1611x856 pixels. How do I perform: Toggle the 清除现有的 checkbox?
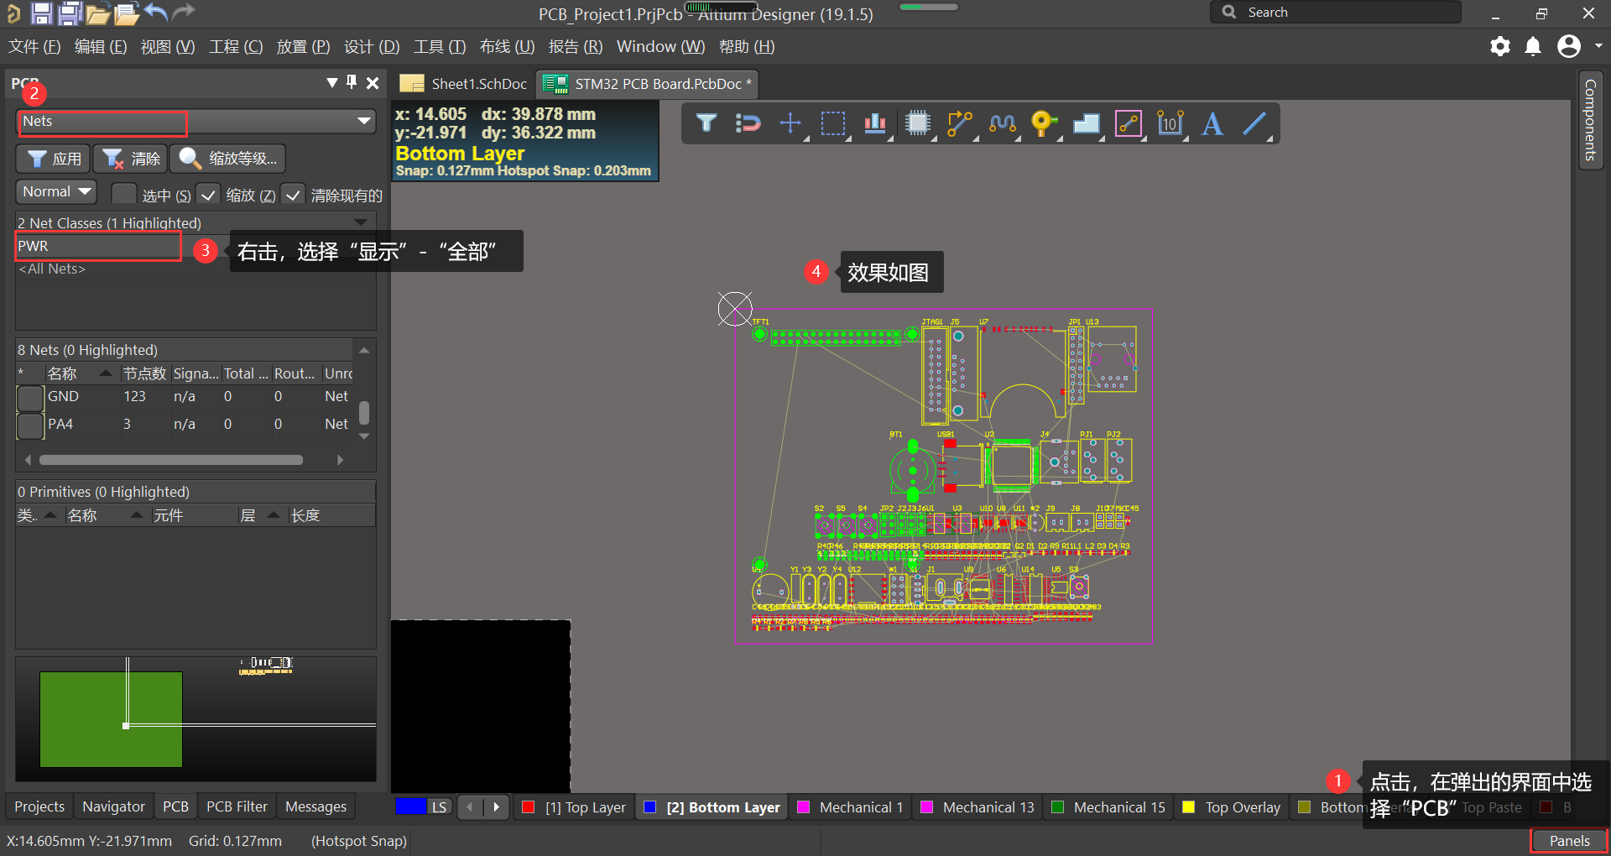click(x=293, y=195)
